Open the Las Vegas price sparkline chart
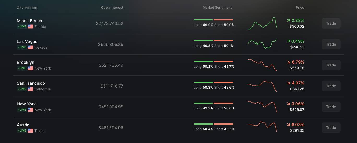This screenshot has width=357, height=143. (x=263, y=44)
